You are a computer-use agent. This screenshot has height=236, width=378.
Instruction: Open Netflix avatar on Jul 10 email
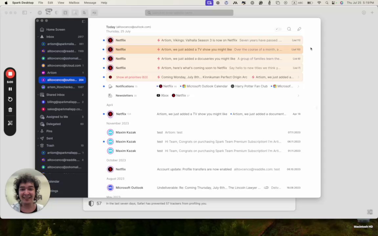[110, 49]
